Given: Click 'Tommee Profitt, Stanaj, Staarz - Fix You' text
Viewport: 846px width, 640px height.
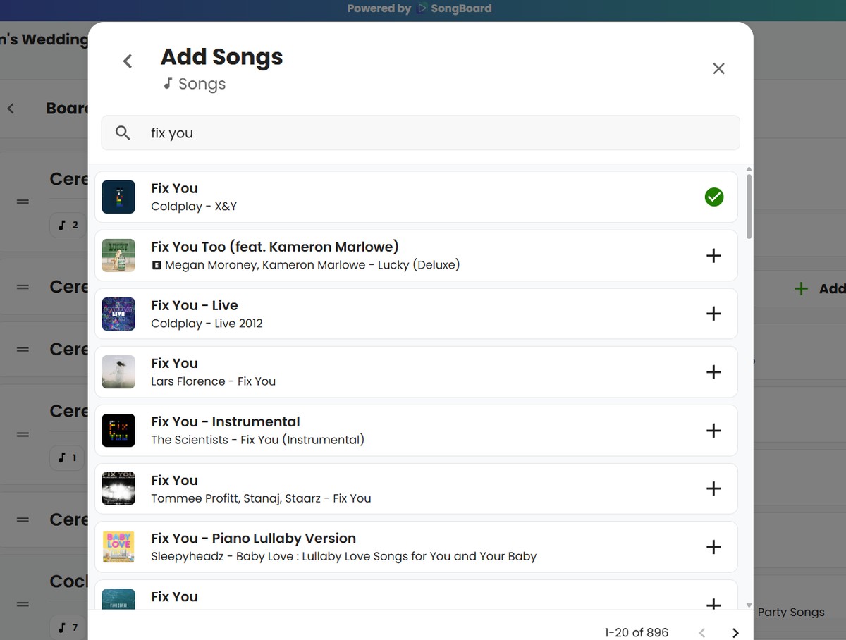Looking at the screenshot, I should [x=261, y=498].
